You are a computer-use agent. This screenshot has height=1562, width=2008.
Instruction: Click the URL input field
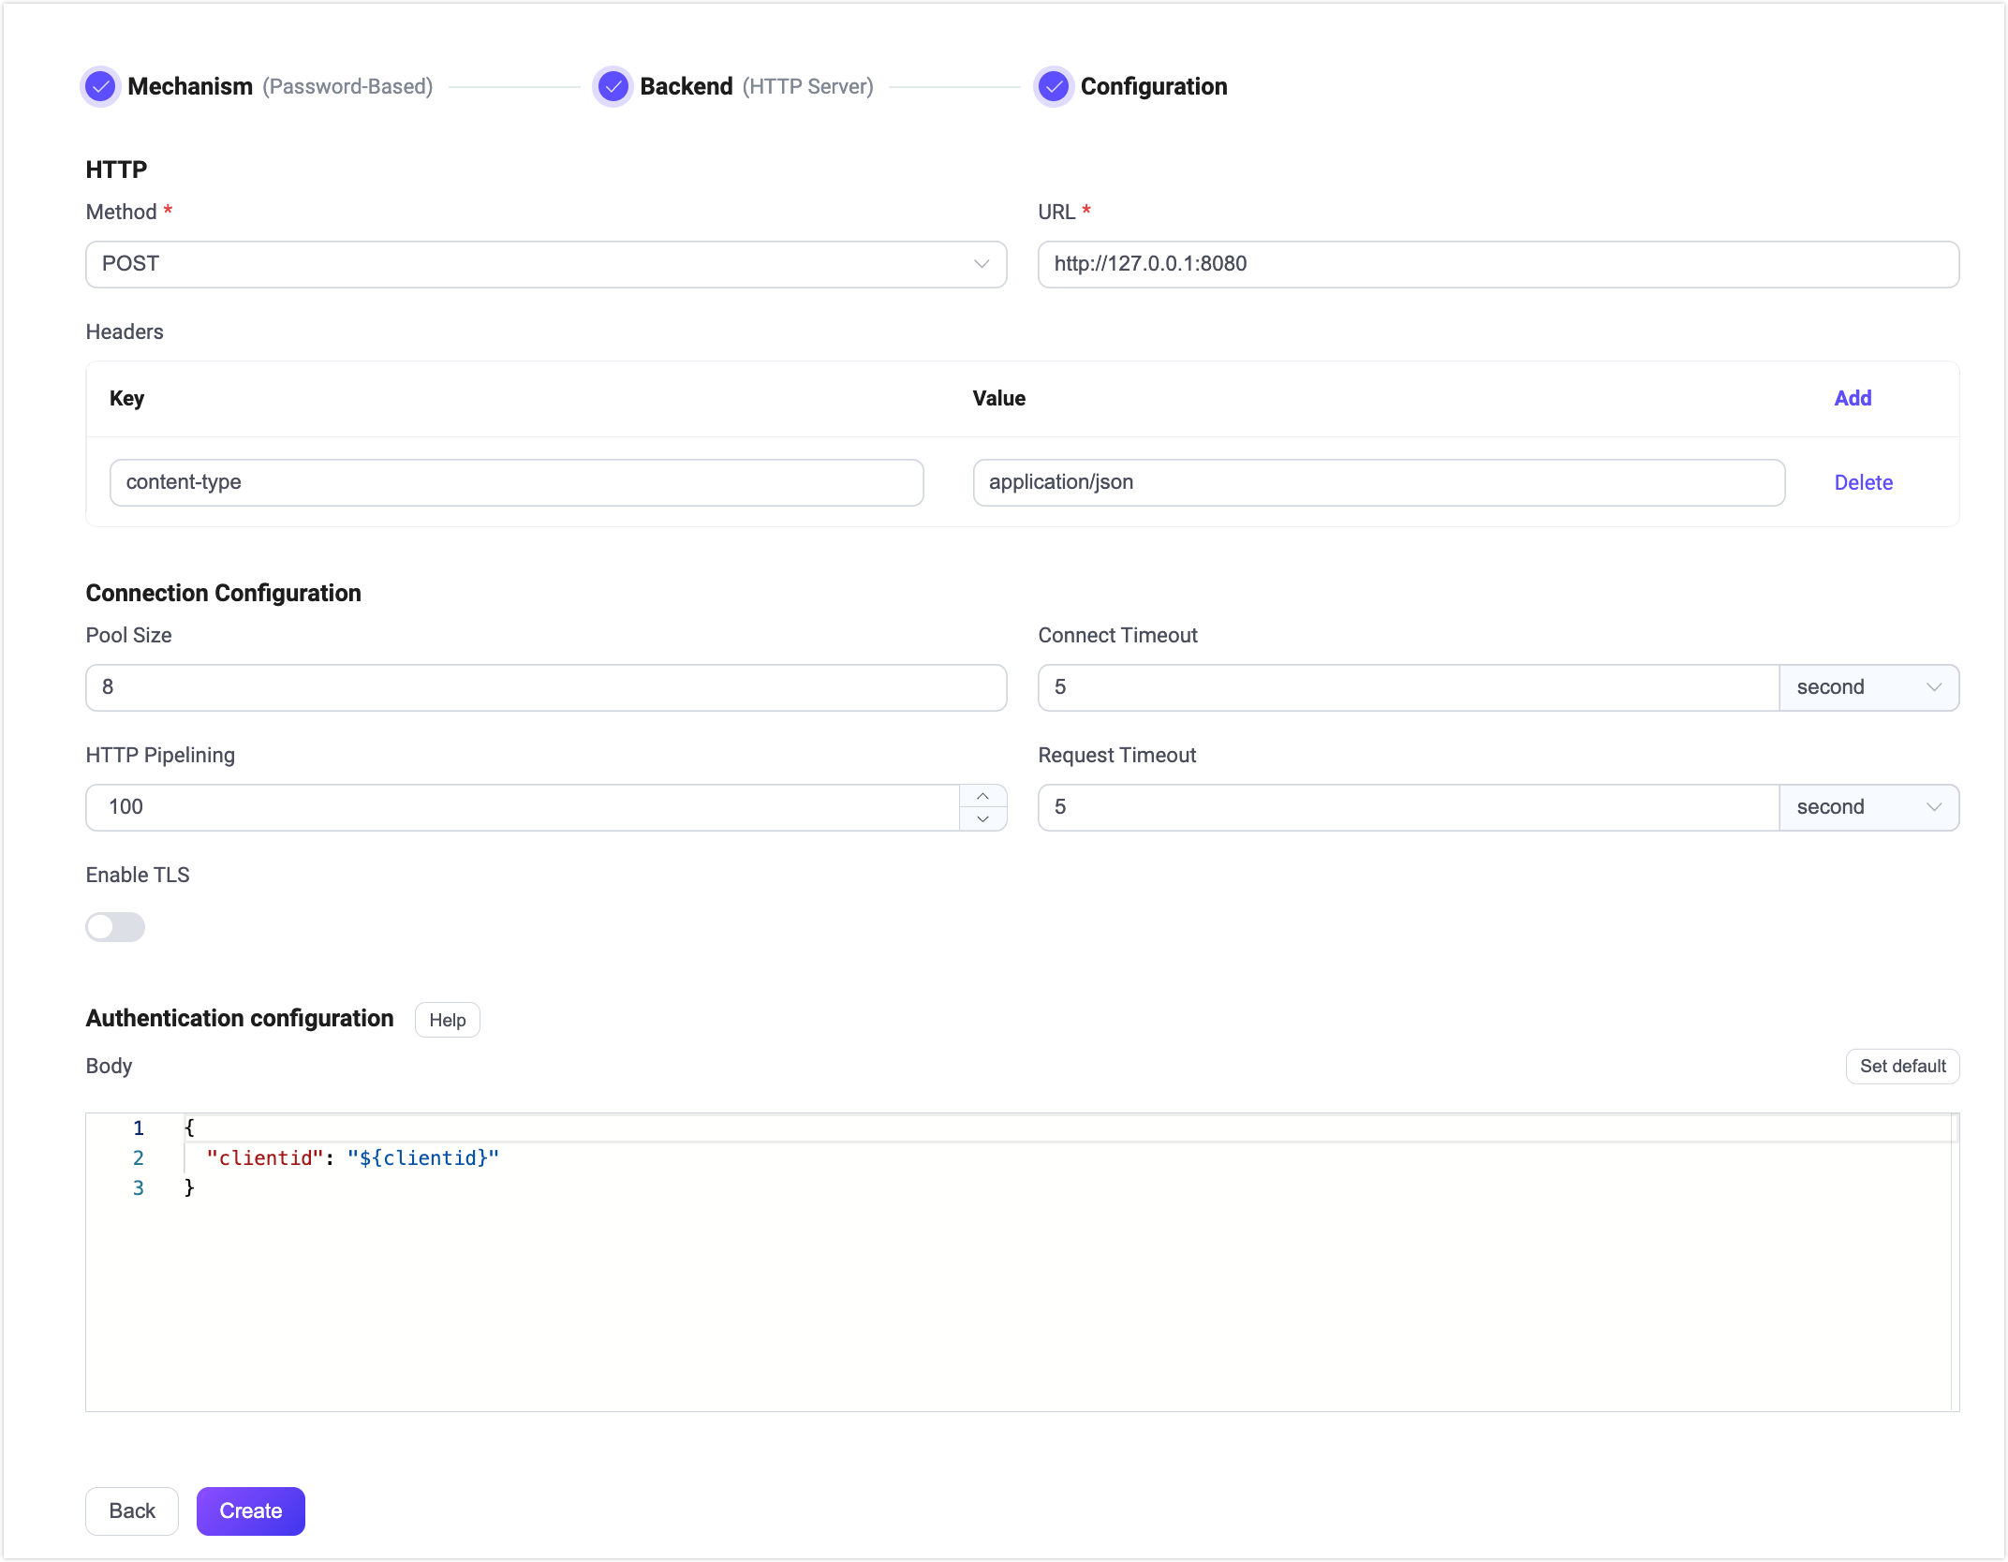[x=1497, y=264]
